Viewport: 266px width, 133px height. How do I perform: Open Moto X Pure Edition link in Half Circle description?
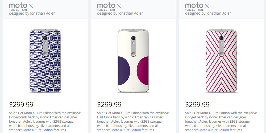[126, 130]
